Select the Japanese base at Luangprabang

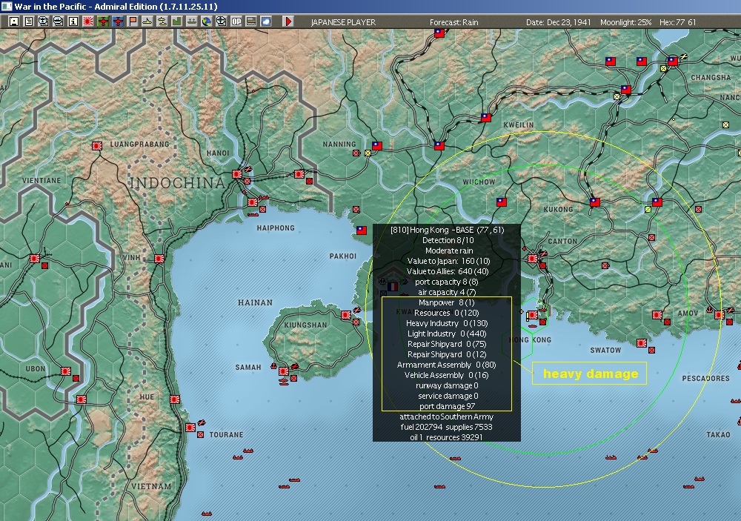[x=97, y=146]
